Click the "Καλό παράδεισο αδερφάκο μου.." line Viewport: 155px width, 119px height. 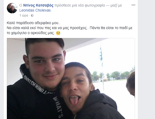(x=33, y=23)
